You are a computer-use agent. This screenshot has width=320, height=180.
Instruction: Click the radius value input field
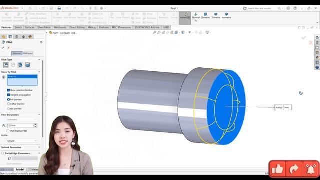pyautogui.click(x=20, y=125)
